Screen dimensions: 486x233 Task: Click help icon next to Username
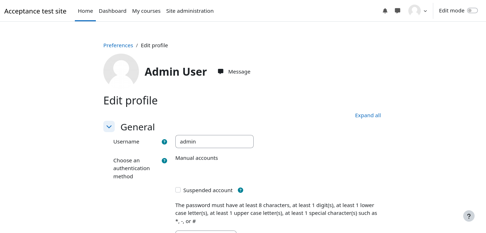click(x=164, y=142)
